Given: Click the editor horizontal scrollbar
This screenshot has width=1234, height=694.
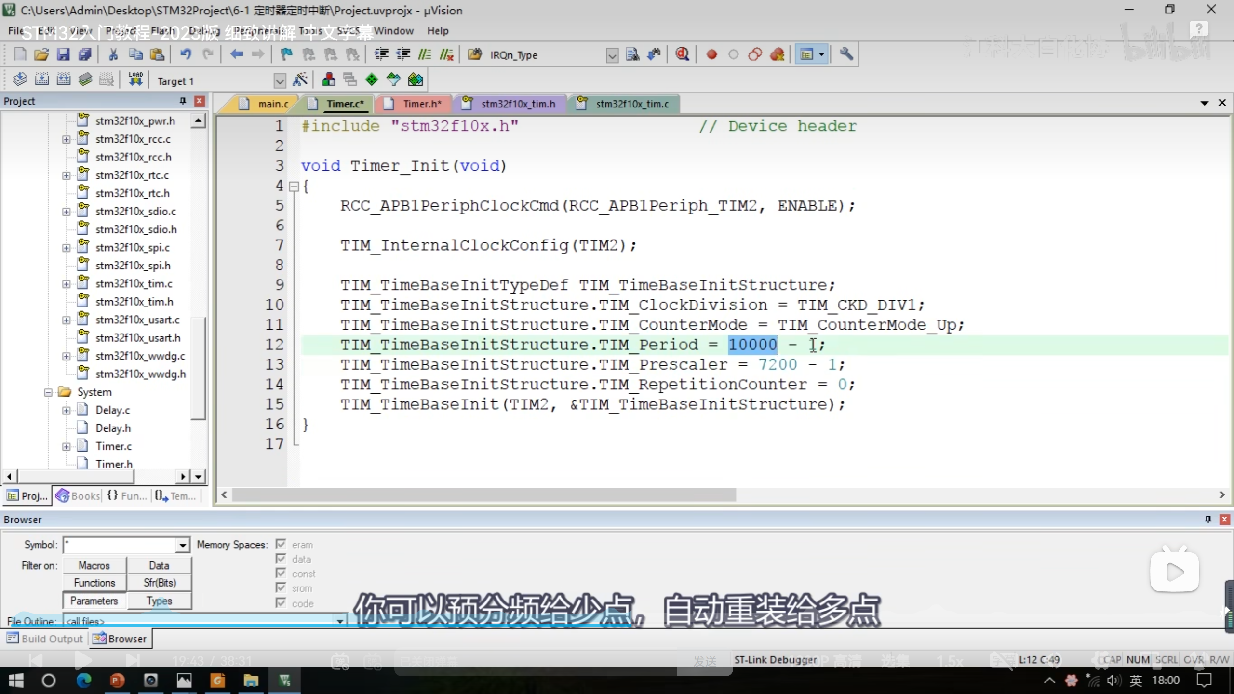Looking at the screenshot, I should [x=482, y=494].
